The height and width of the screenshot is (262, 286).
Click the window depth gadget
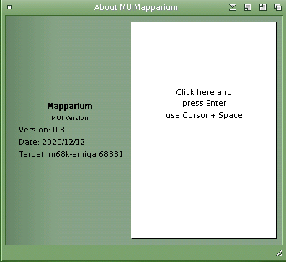278,7
